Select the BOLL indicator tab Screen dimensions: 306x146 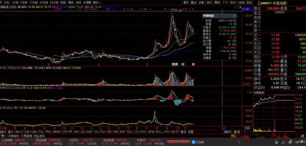click(159, 132)
